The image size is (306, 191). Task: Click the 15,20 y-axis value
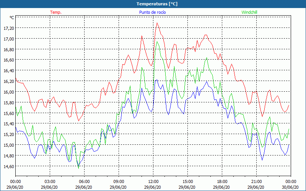coord(9,134)
